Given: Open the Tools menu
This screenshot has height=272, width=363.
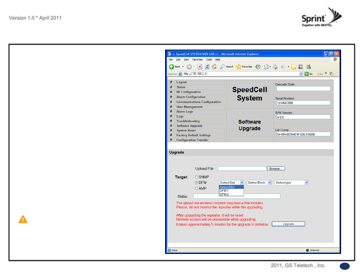Looking at the screenshot, I should point(209,60).
